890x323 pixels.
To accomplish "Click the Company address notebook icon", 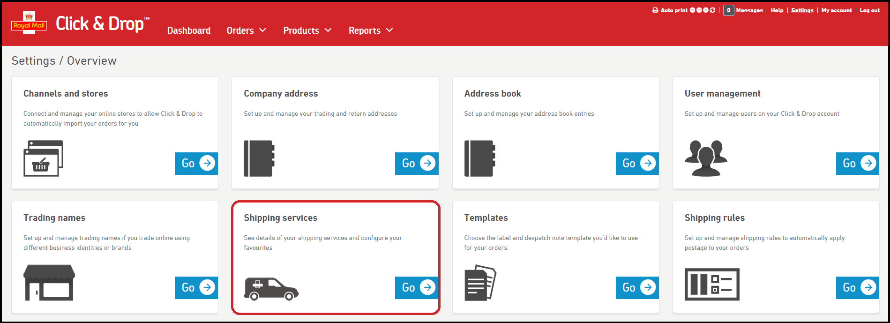I will click(x=259, y=158).
